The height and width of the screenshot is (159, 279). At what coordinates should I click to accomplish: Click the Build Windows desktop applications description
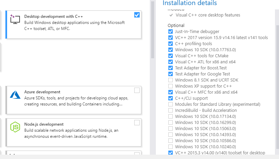tap(74, 26)
